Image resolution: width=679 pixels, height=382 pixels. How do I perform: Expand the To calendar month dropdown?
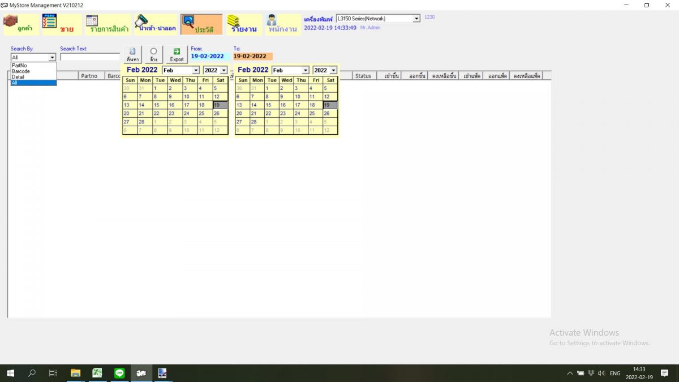[306, 70]
